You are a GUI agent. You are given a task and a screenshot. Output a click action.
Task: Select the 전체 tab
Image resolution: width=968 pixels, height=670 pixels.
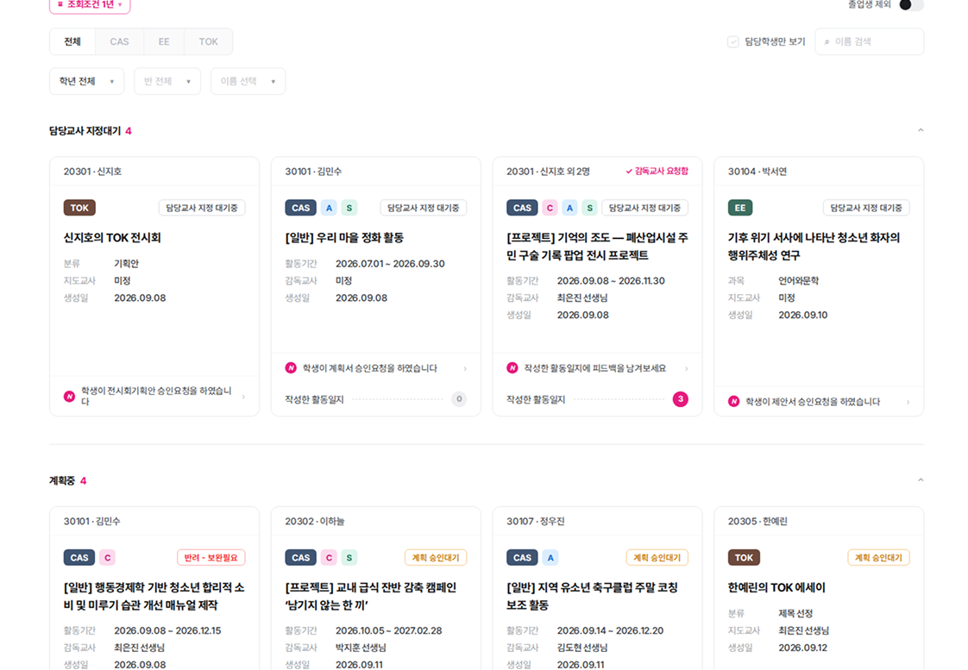72,41
